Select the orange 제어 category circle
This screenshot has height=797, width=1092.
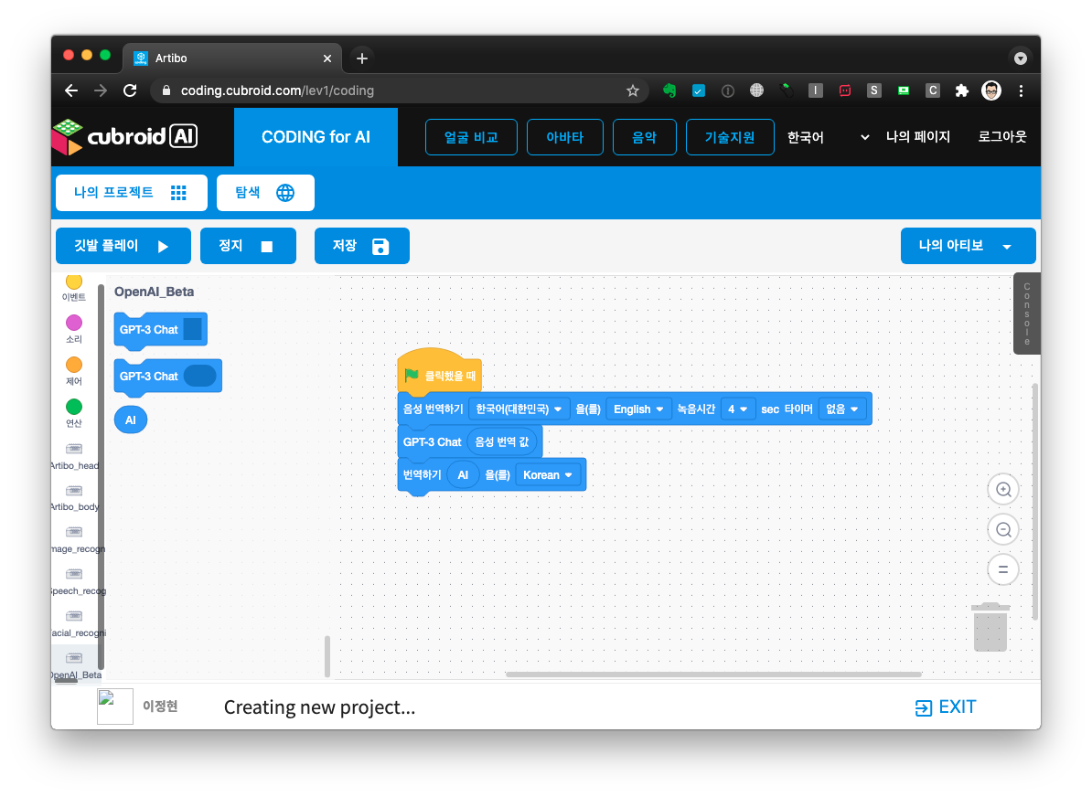[74, 365]
